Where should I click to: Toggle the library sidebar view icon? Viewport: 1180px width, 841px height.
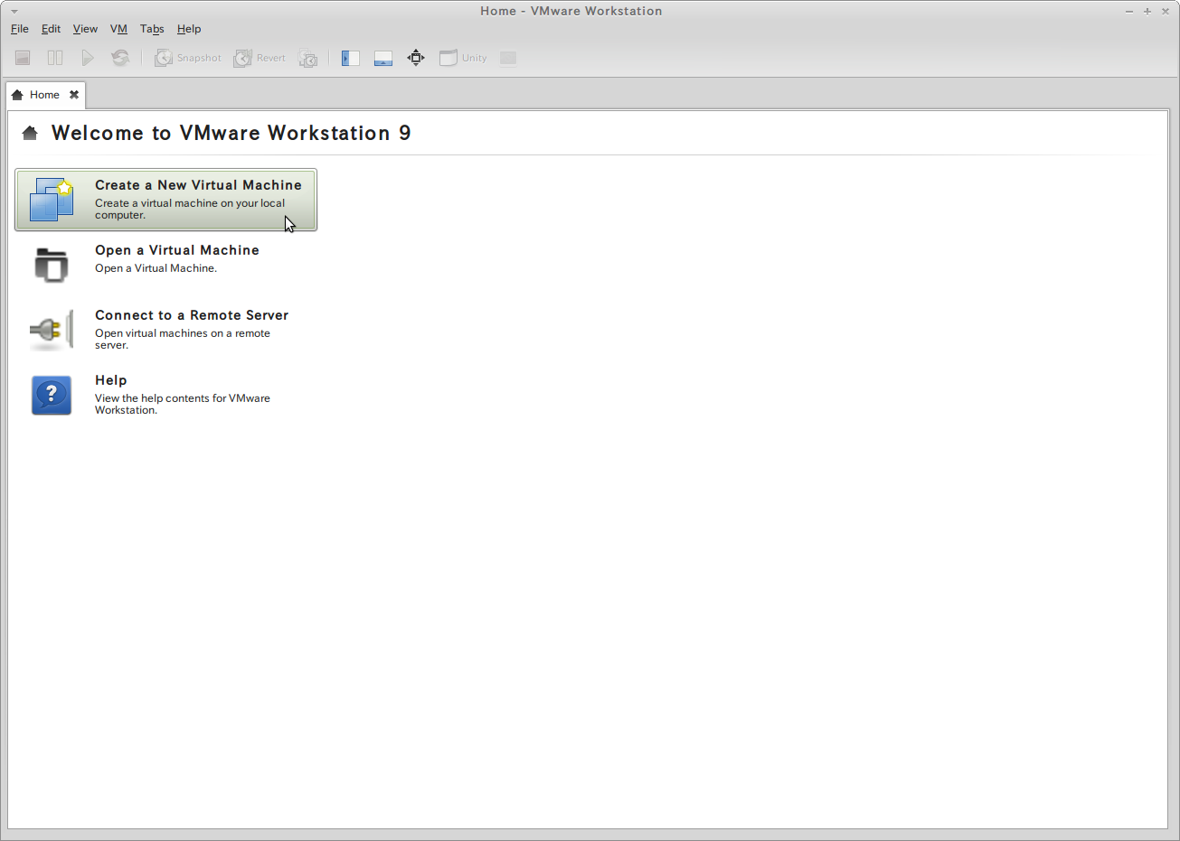click(351, 58)
